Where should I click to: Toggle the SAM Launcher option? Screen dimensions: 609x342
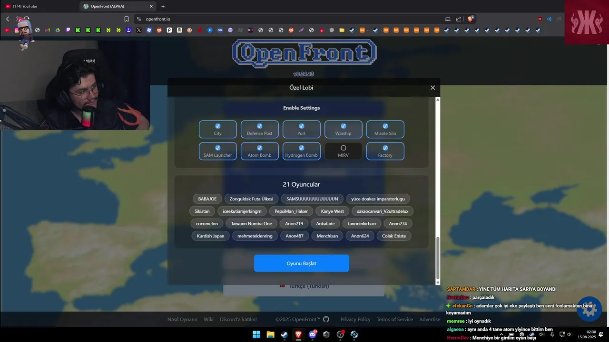coord(218,151)
